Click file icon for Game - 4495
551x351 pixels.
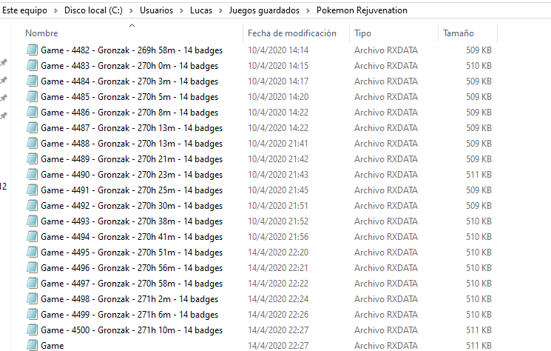click(32, 253)
